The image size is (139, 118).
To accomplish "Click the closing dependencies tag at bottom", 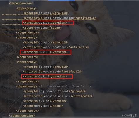I will pyautogui.click(x=22, y=116).
